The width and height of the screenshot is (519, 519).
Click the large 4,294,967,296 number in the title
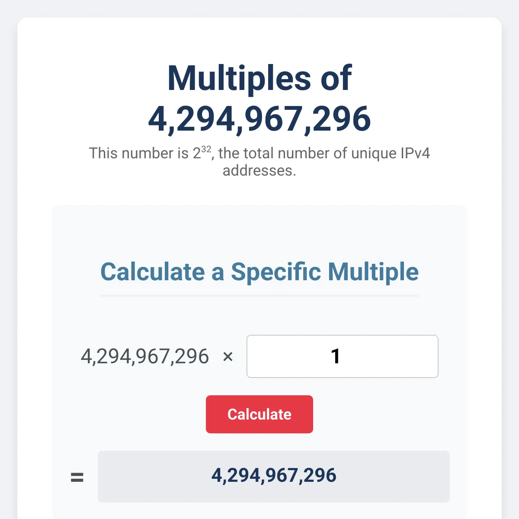click(259, 119)
